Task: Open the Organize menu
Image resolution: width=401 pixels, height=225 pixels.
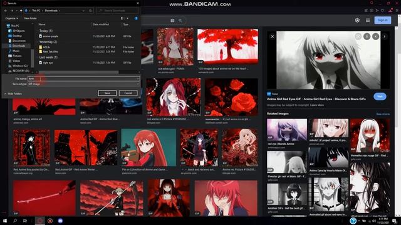Action: click(11, 18)
